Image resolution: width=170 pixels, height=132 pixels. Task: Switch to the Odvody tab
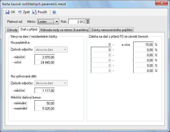coord(12,30)
